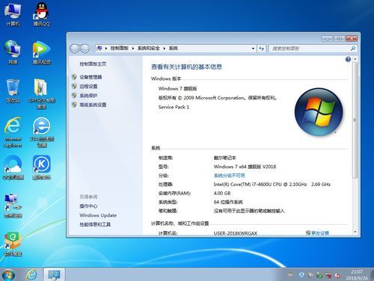
Task: Go forward with the forward arrow button
Action: coord(85,49)
